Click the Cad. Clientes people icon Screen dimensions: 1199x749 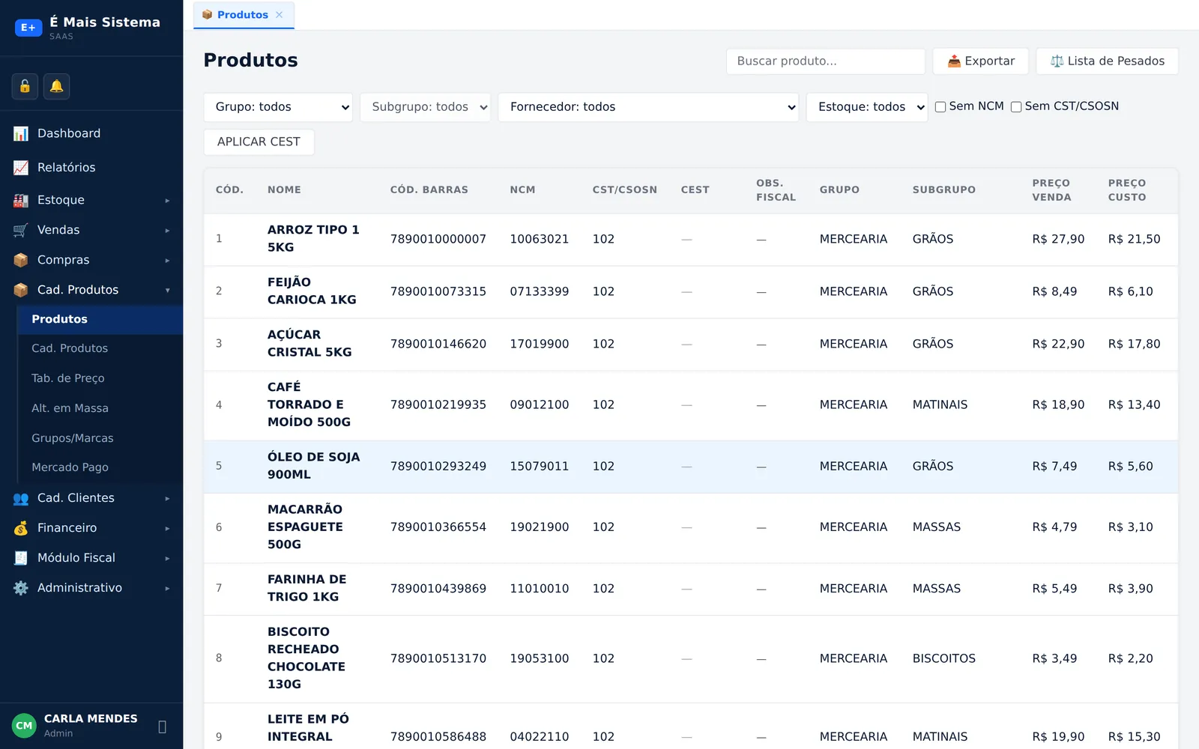(21, 498)
